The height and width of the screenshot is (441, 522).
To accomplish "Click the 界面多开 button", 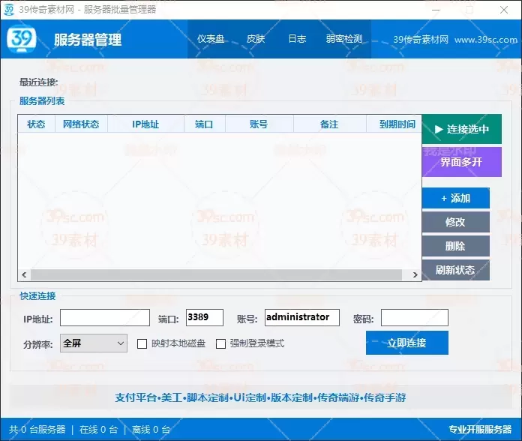I will click(462, 162).
